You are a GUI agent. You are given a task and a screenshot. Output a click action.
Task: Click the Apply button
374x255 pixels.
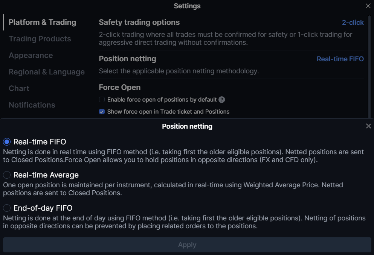tap(187, 245)
